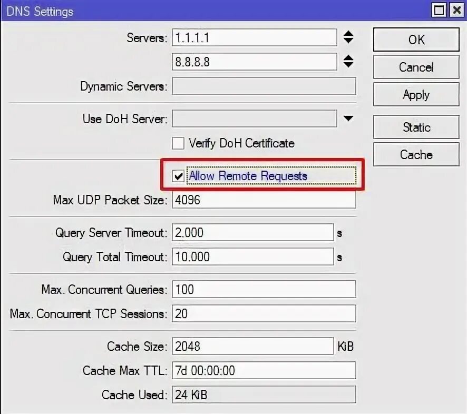
Task: Click the Verify DoH Certificate label text
Action: [x=241, y=143]
